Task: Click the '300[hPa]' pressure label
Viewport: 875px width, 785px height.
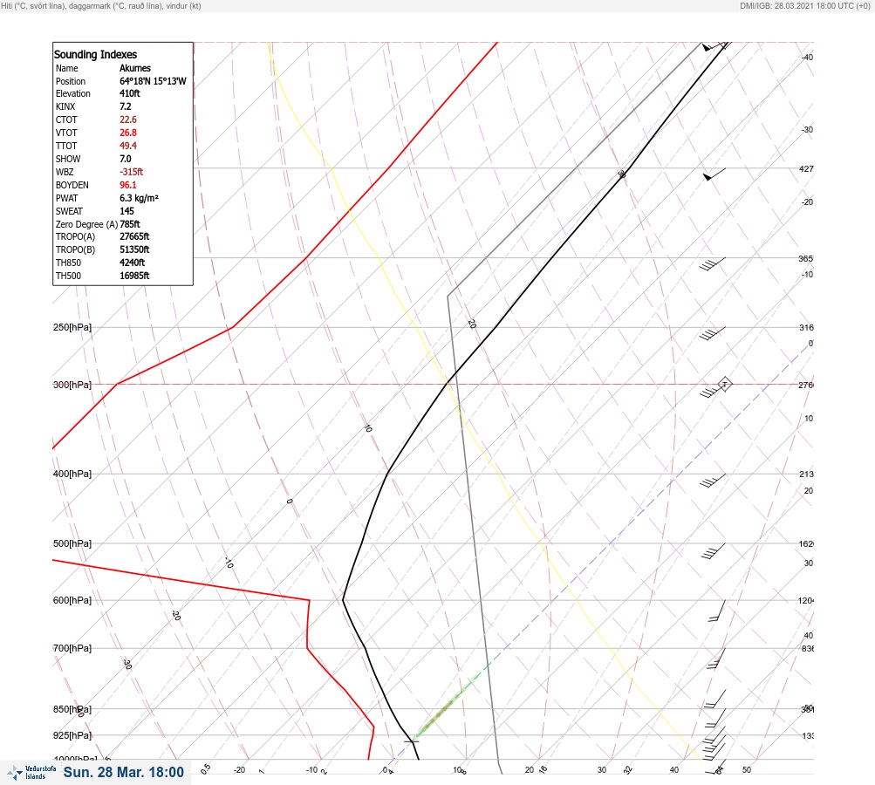Action: 72,385
